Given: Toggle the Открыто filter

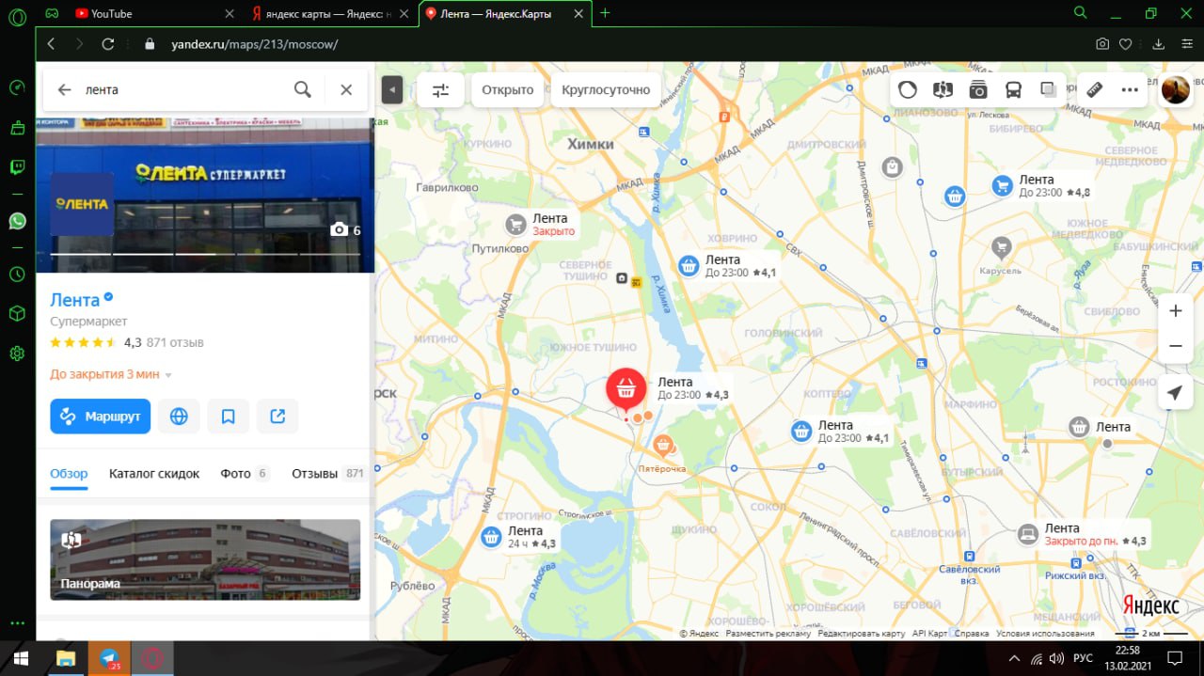Looking at the screenshot, I should click(x=508, y=90).
